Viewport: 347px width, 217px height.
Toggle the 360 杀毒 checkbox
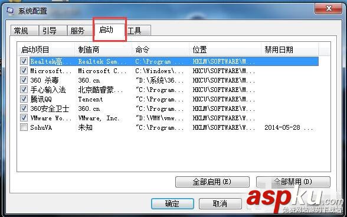click(x=24, y=80)
